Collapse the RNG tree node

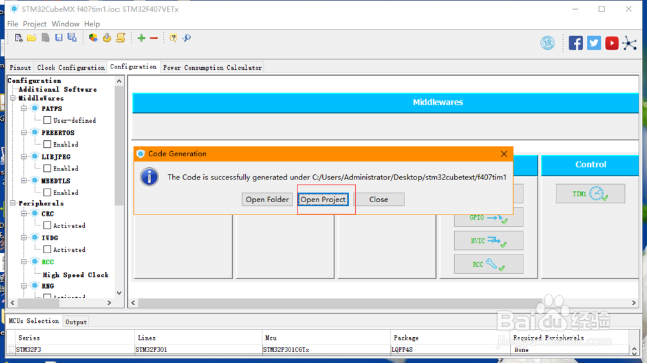click(x=24, y=285)
